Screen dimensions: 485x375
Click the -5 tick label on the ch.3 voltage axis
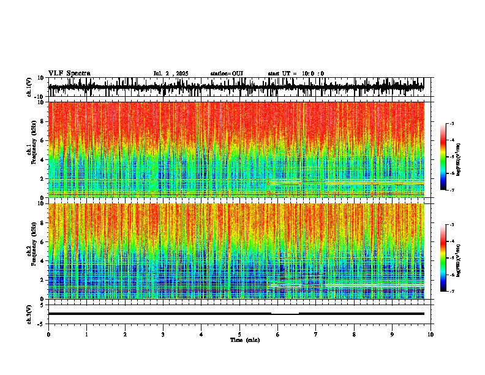[41, 324]
